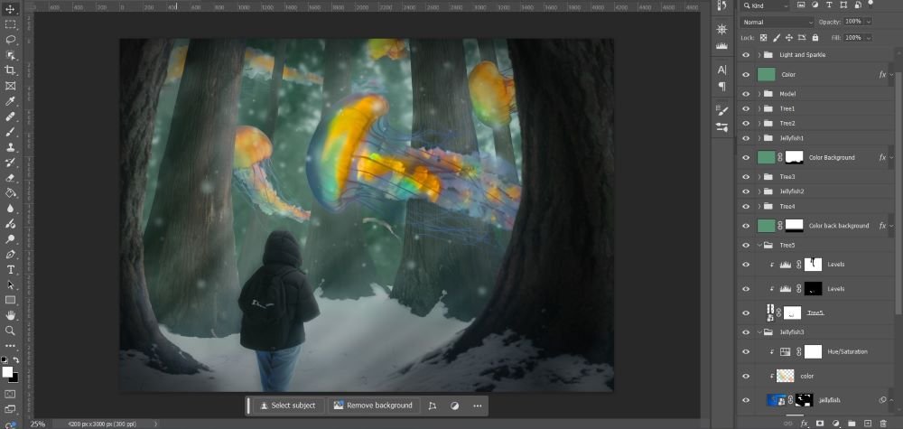Viewport: 903px width, 429px height.
Task: Click the foreground color swatch
Action: coord(7,371)
